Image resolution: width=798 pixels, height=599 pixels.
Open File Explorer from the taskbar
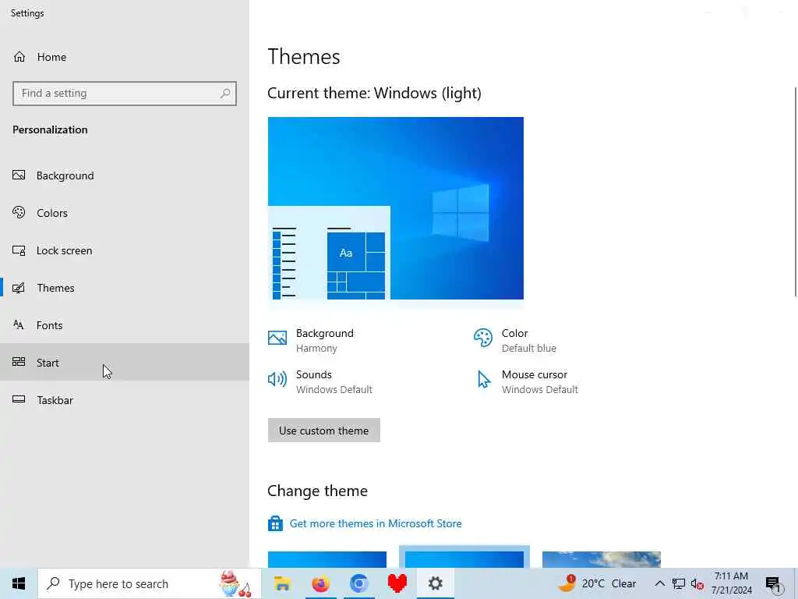(282, 583)
